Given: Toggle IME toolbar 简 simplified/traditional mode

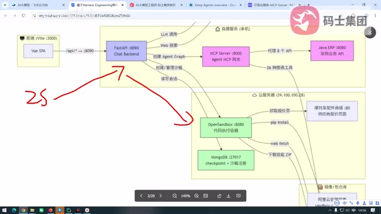Looking at the screenshot, I should coord(371,203).
